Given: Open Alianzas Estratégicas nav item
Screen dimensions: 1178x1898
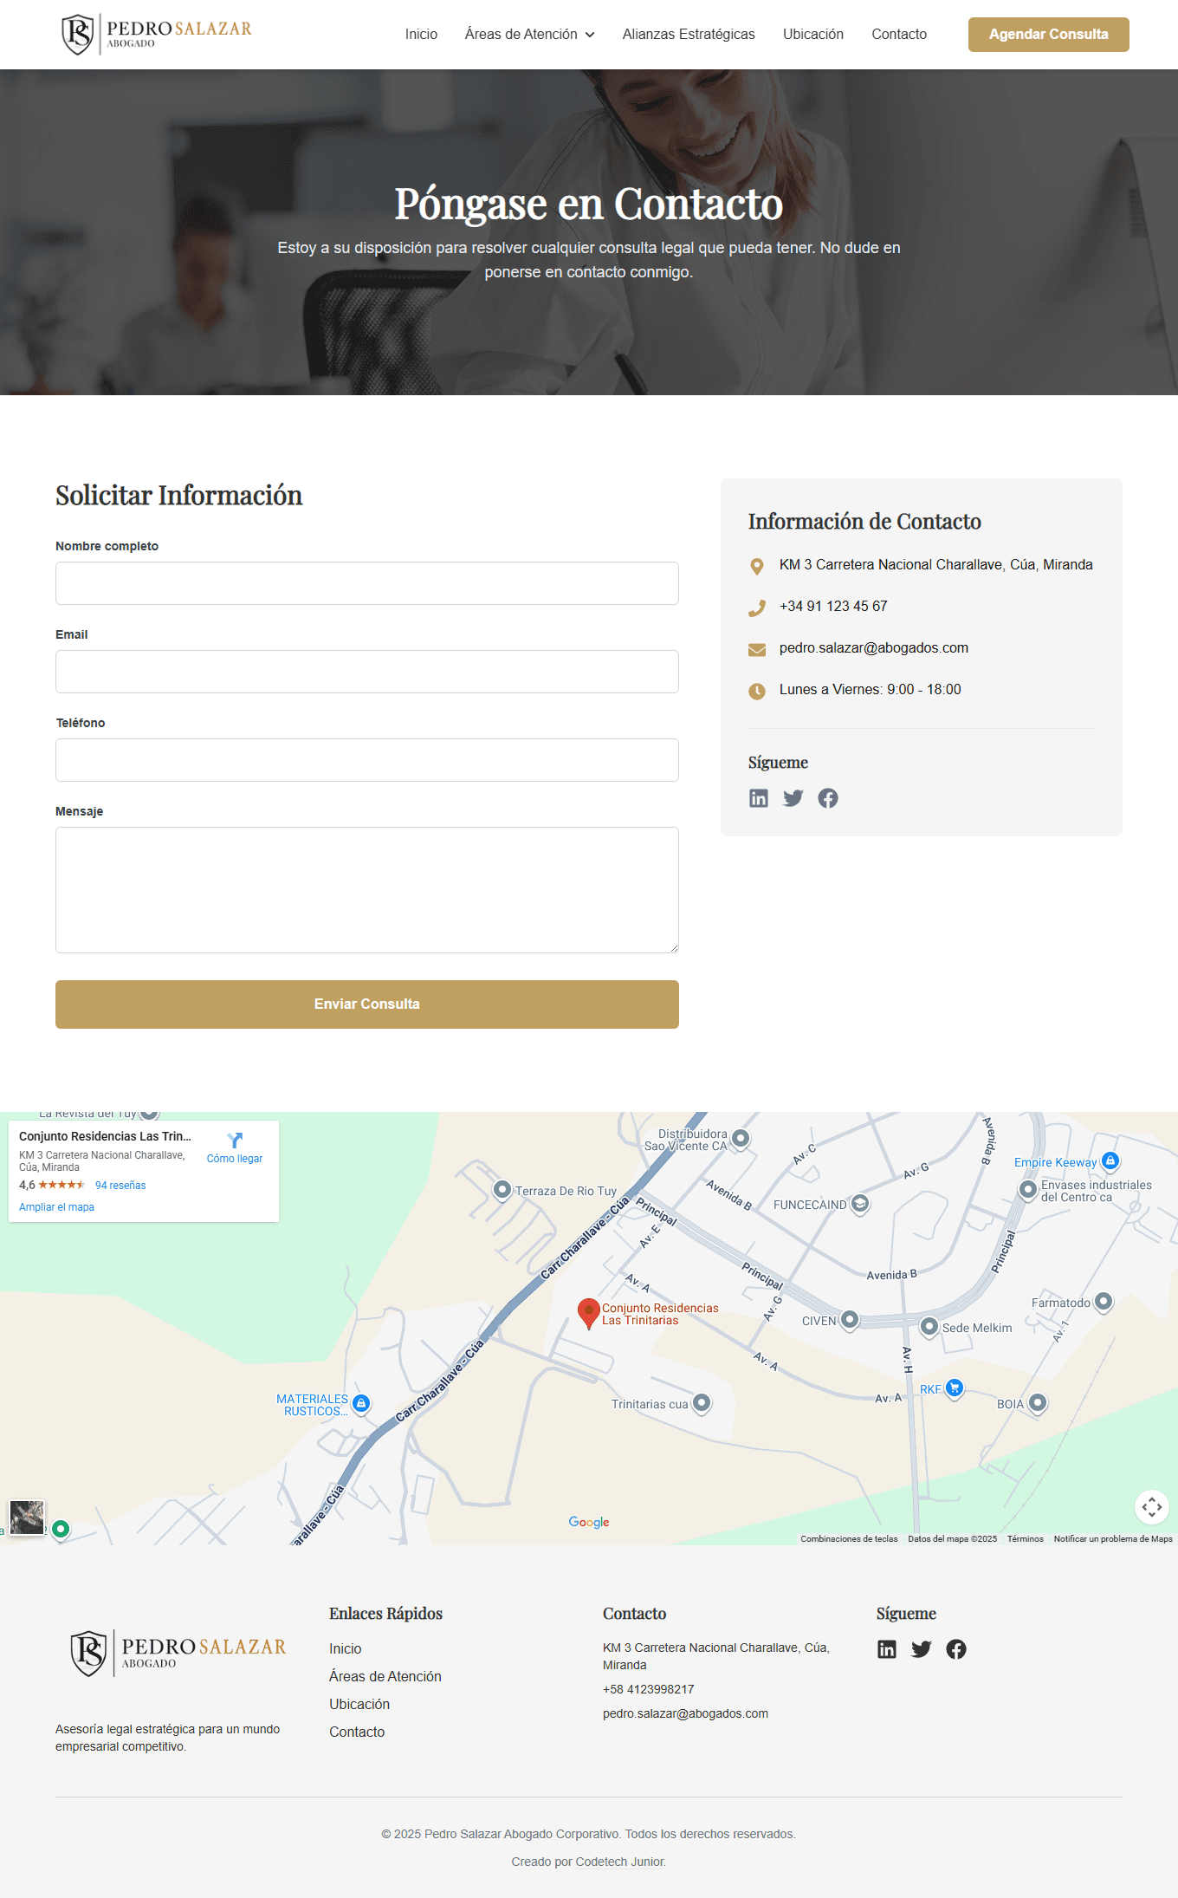Looking at the screenshot, I should click(x=689, y=35).
